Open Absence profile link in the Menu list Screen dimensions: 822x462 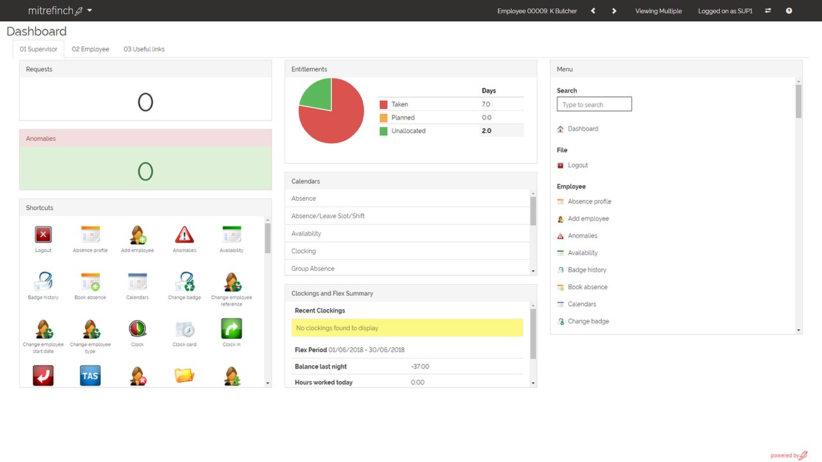[x=589, y=201]
